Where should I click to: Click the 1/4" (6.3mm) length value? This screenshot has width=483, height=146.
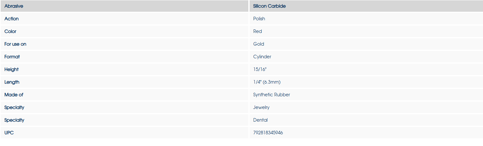pyautogui.click(x=267, y=82)
